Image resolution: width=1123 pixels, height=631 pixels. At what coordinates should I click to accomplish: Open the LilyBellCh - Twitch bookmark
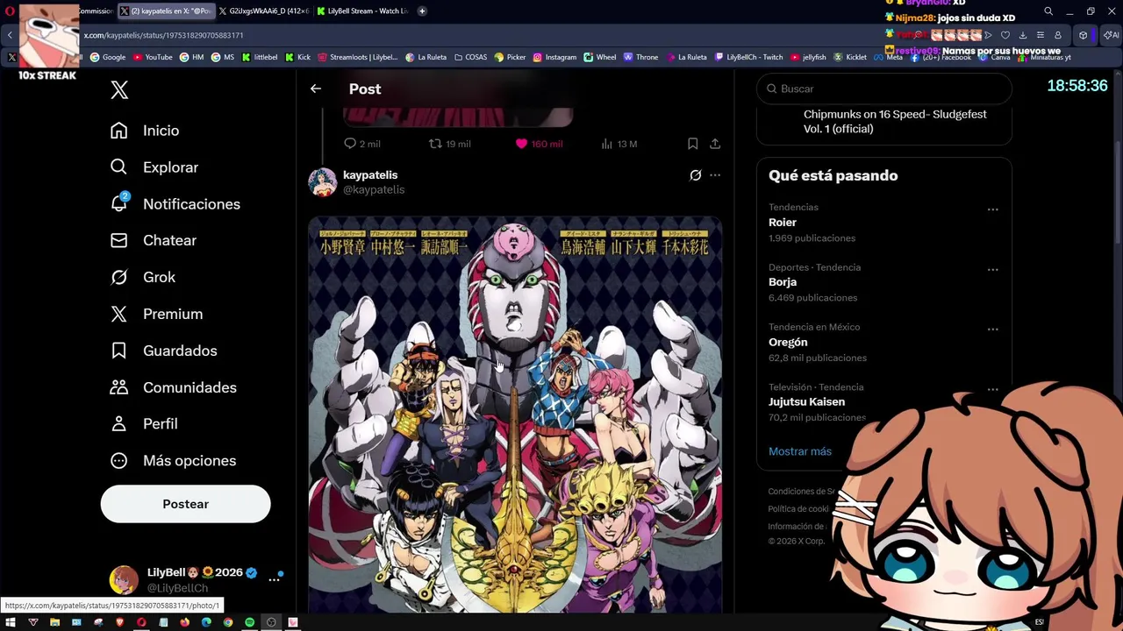(748, 57)
